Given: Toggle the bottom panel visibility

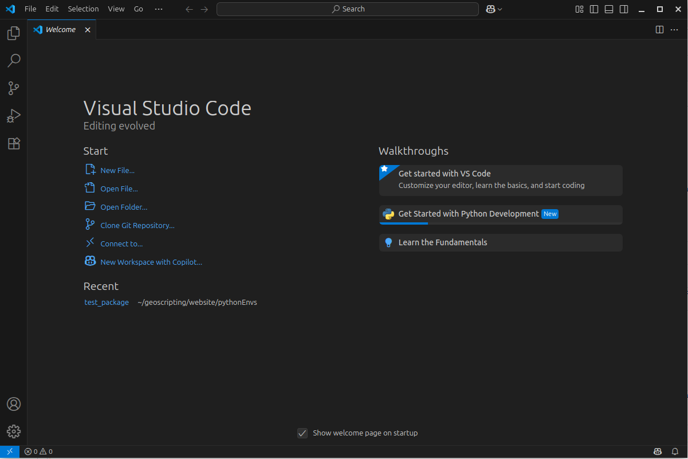Looking at the screenshot, I should (609, 9).
